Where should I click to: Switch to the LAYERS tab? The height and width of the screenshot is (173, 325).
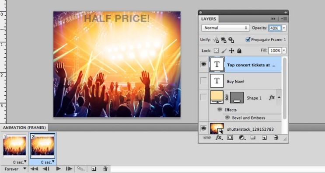(209, 19)
